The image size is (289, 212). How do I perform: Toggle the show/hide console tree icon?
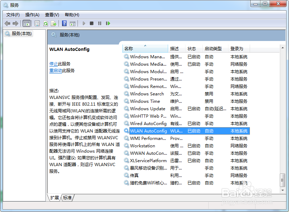point(26,23)
